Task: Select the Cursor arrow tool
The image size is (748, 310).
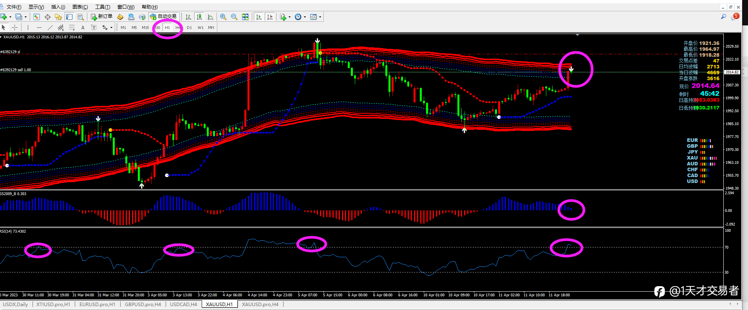Action: pyautogui.click(x=4, y=27)
